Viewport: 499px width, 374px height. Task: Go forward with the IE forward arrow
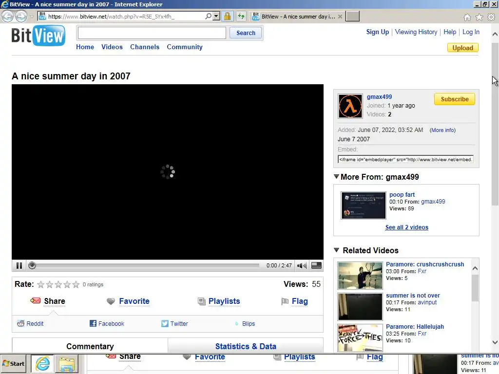[x=21, y=16]
